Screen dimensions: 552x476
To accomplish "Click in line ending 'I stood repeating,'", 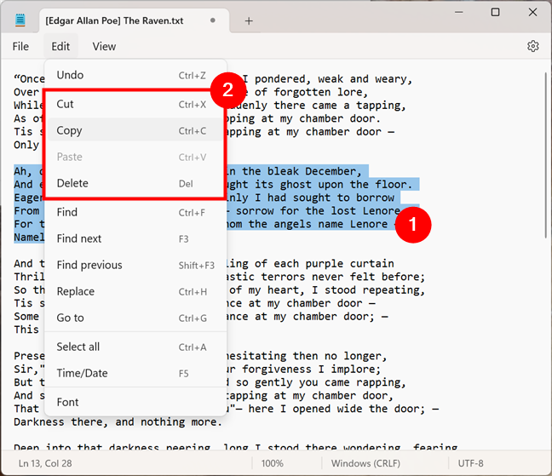I will 327,290.
